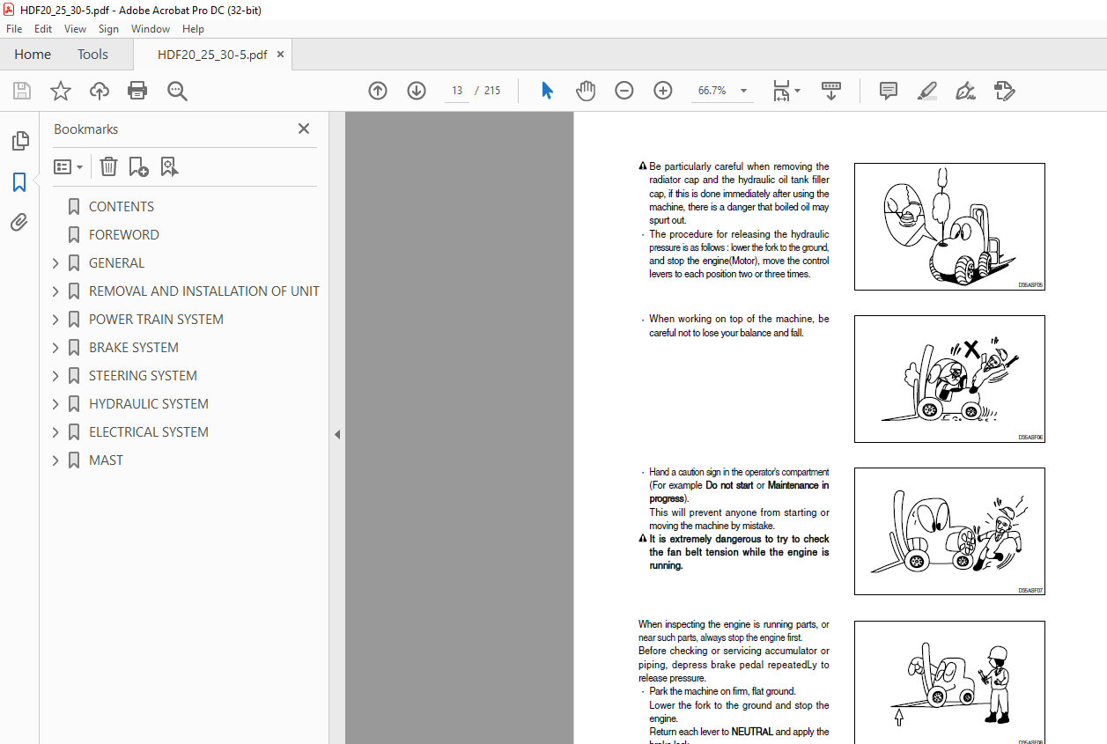This screenshot has width=1107, height=744.
Task: Click the Print file icon
Action: coord(137,91)
